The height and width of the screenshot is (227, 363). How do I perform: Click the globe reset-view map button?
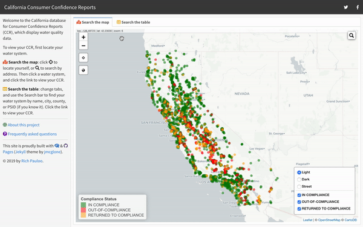click(83, 70)
